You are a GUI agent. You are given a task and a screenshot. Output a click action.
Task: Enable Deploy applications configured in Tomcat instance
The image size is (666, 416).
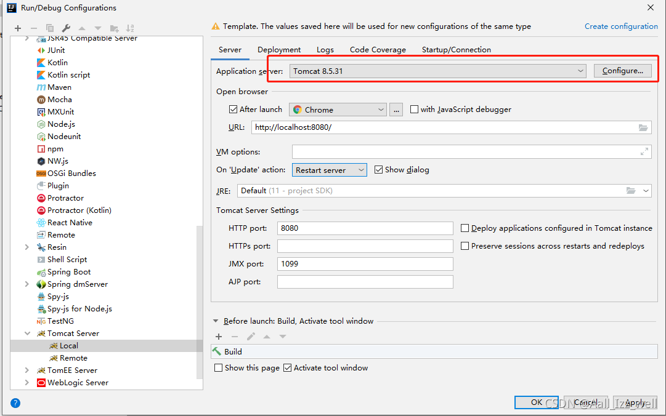point(465,228)
